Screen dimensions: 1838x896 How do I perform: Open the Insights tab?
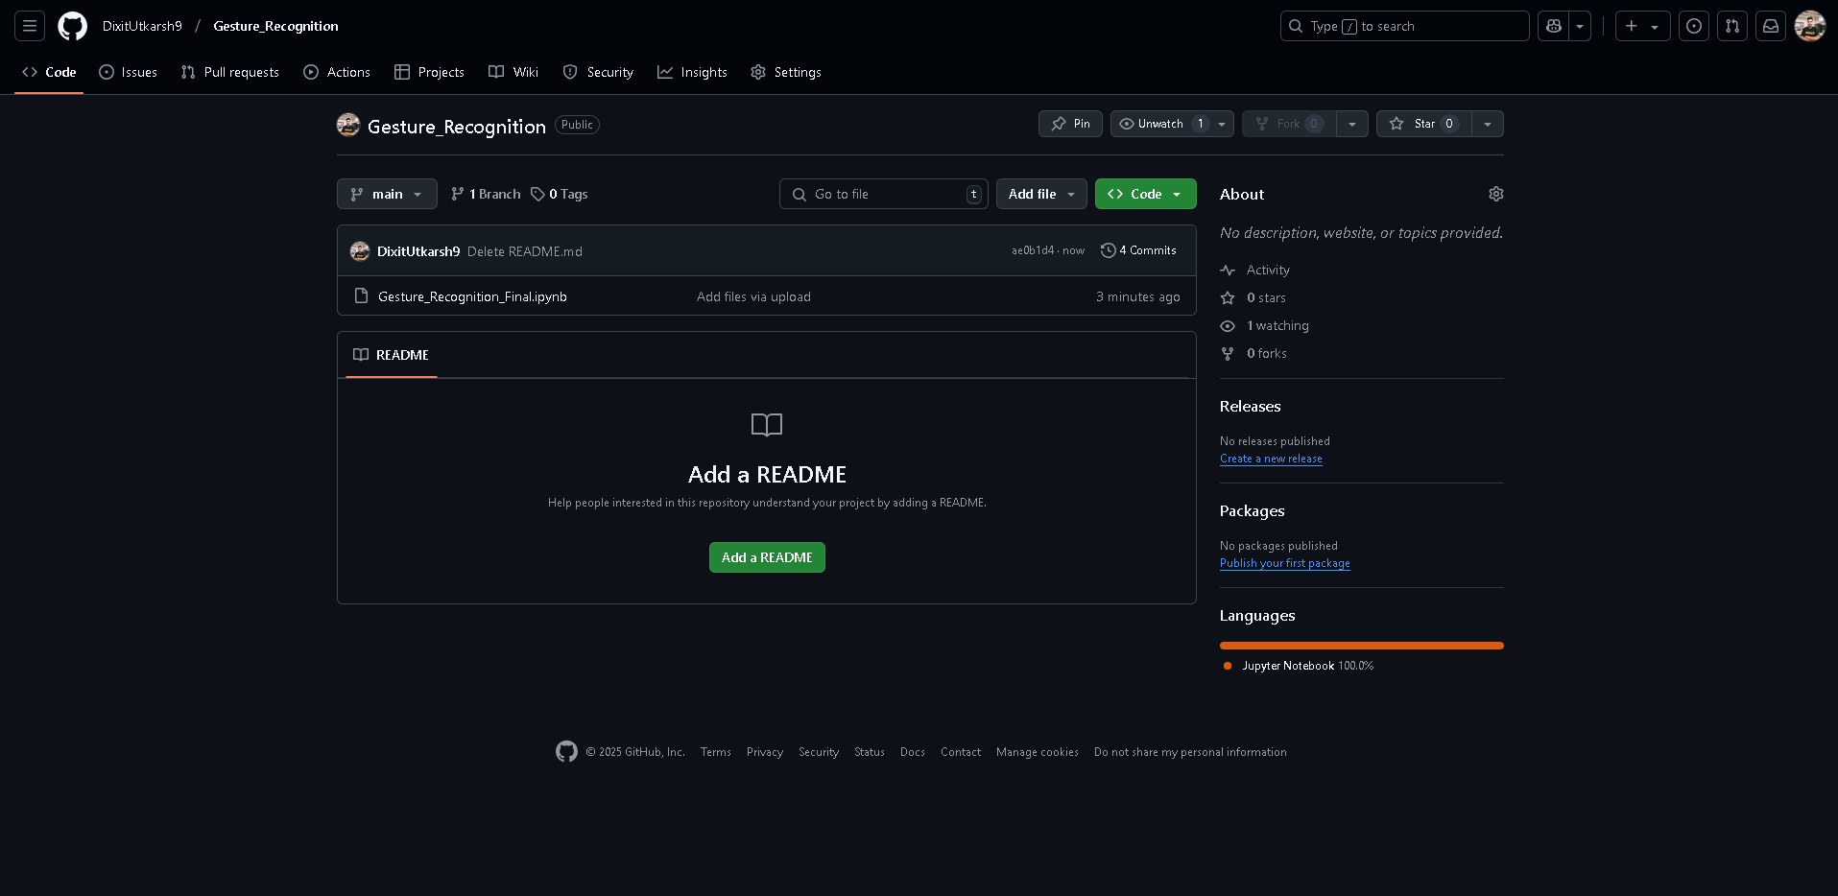[692, 72]
